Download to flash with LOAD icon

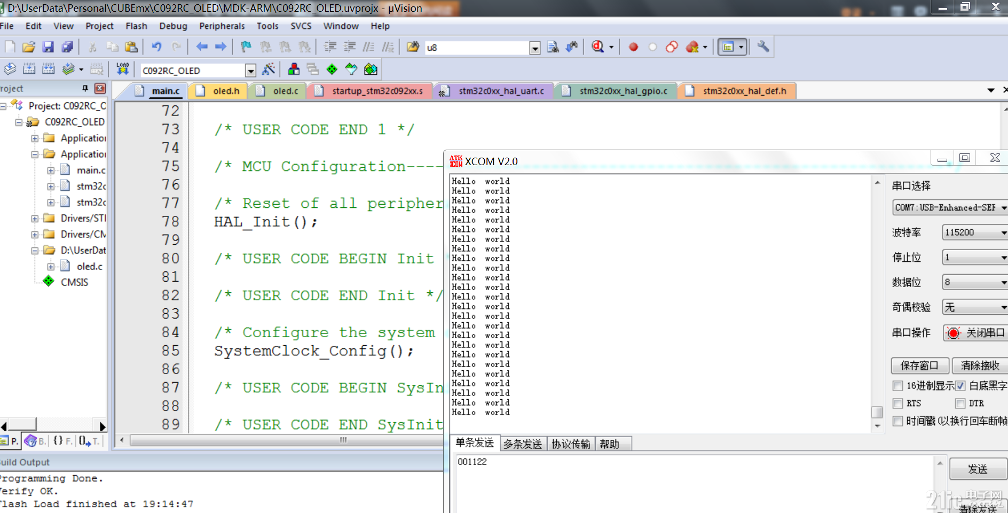pyautogui.click(x=123, y=69)
